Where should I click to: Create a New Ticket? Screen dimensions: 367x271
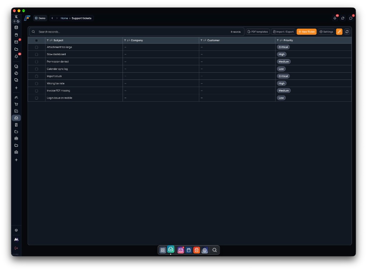tap(306, 32)
